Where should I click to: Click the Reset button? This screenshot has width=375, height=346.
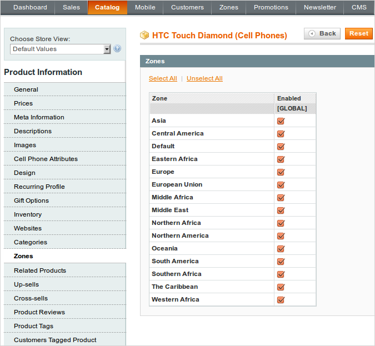point(359,33)
